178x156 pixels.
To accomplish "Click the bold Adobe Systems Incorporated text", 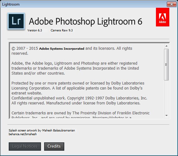I will 62,48.
